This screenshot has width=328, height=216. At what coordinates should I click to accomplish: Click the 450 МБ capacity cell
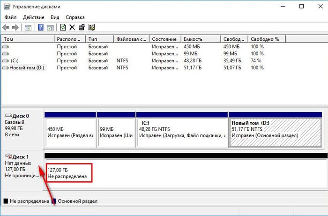click(x=192, y=47)
